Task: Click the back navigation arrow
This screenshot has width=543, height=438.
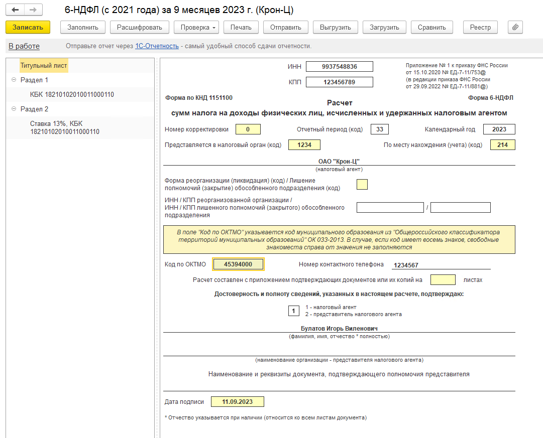Action: 15,10
